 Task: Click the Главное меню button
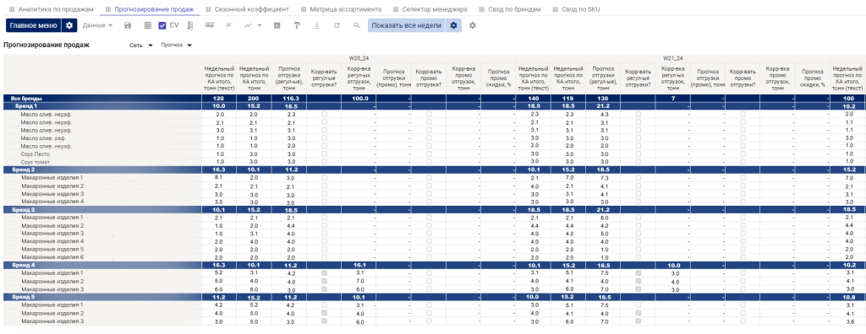pos(33,25)
